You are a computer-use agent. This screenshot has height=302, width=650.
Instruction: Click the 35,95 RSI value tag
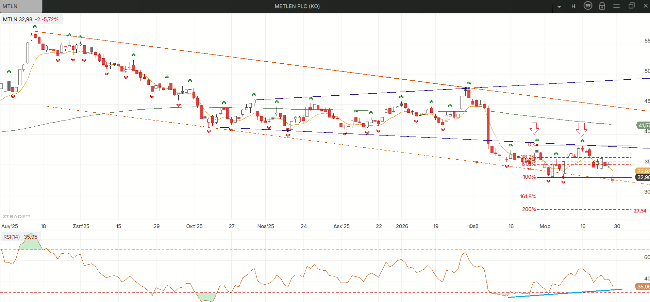(x=643, y=287)
